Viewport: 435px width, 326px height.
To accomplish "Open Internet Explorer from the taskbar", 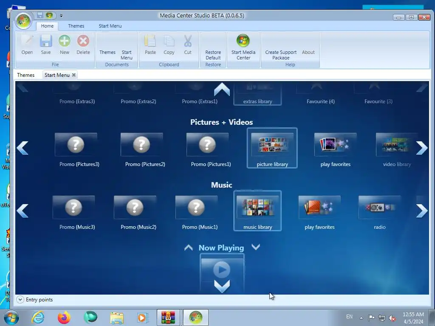I will point(38,318).
